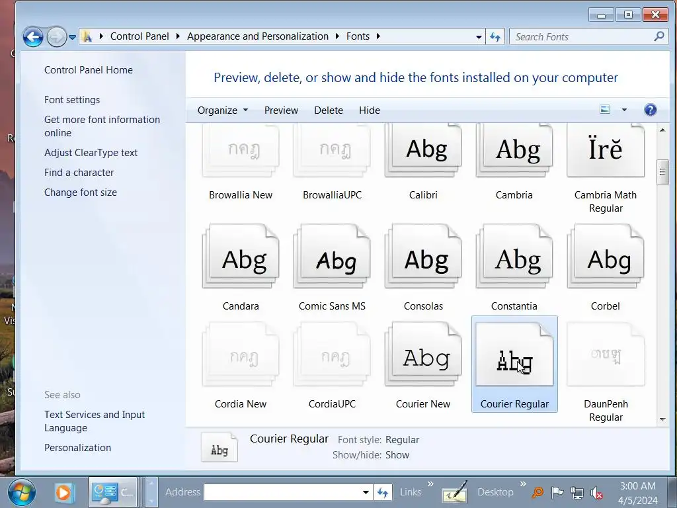The height and width of the screenshot is (508, 677).
Task: Click the Action Center flag icon
Action: coord(557,492)
